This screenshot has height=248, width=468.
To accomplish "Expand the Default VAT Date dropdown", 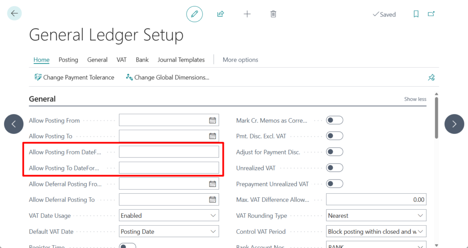I will pos(169,232).
